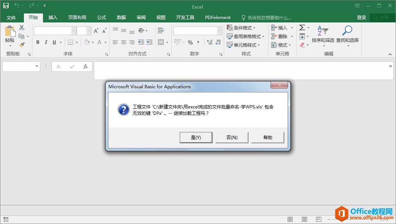The width and height of the screenshot is (396, 224).
Task: Click the Fill down arrow icon
Action: [x=302, y=36]
